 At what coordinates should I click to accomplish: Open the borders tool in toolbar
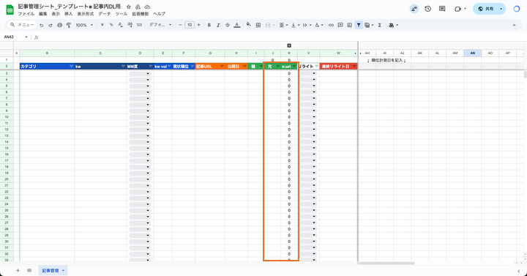click(x=258, y=25)
